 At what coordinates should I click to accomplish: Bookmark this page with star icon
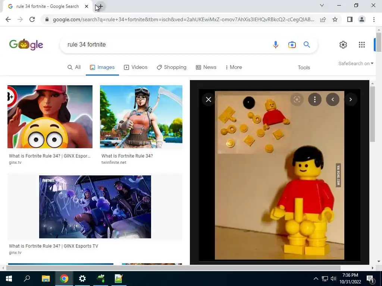tap(335, 19)
